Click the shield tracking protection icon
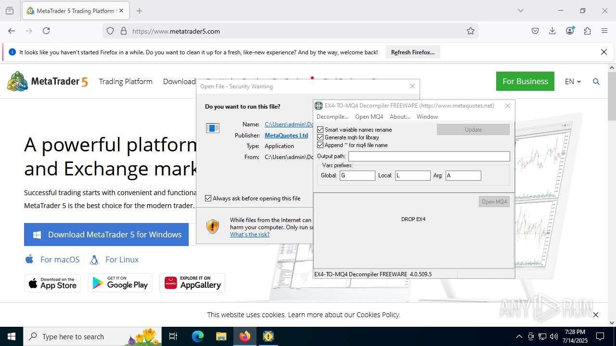The image size is (616, 346). (x=110, y=31)
